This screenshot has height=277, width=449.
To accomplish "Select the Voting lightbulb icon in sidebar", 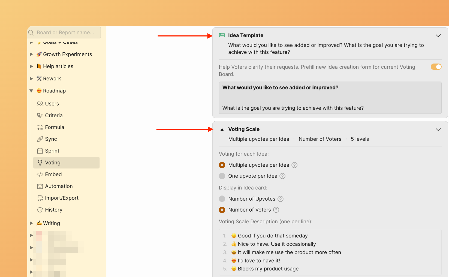I will (40, 162).
